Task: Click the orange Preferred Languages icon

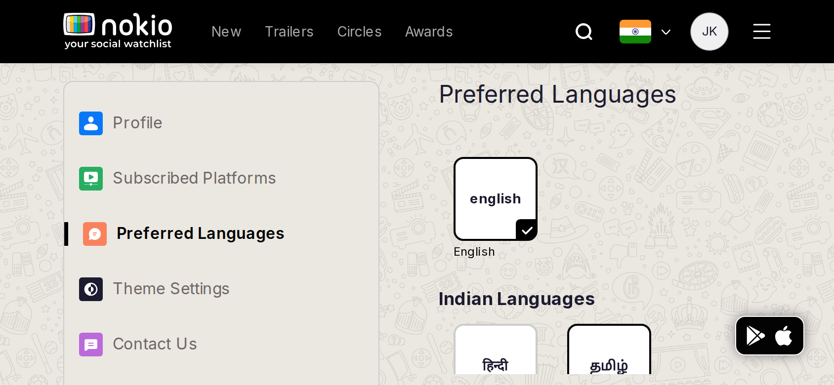Action: point(95,234)
